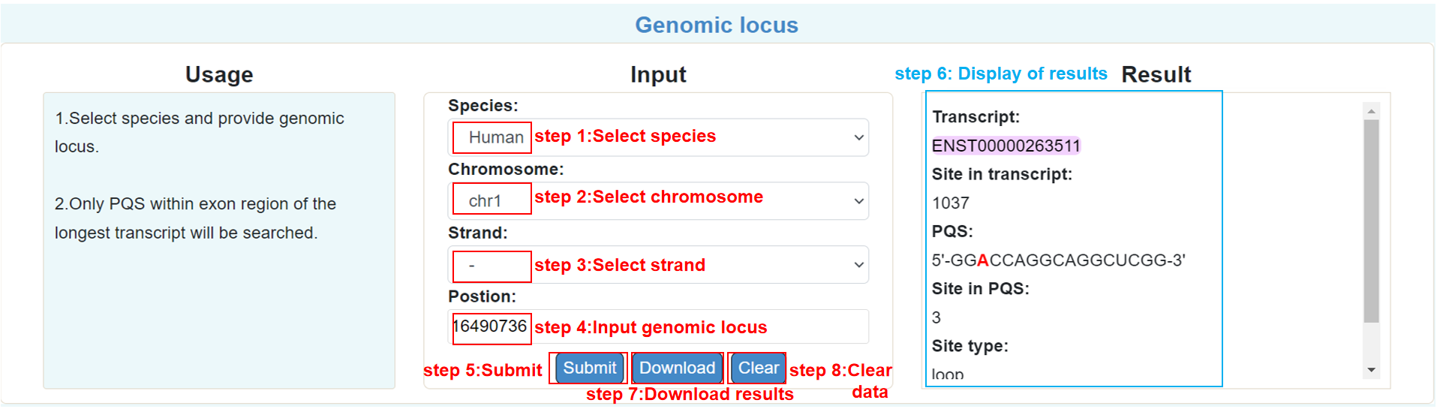Click the Usage instructions text panel

219,240
